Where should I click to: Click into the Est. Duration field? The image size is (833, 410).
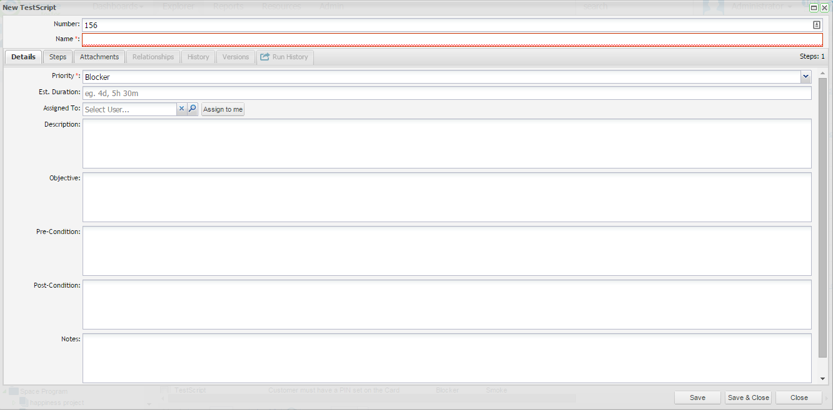coord(447,93)
